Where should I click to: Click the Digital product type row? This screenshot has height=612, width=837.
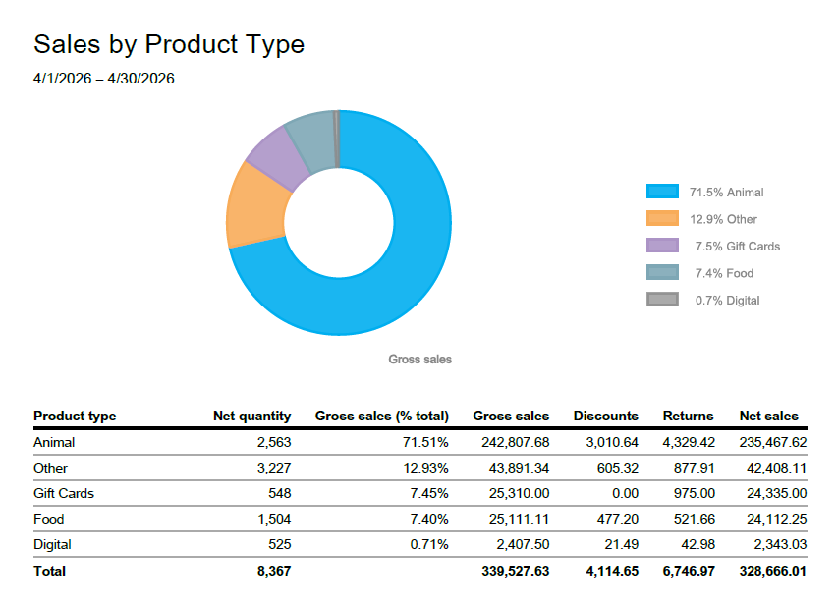coord(52,544)
